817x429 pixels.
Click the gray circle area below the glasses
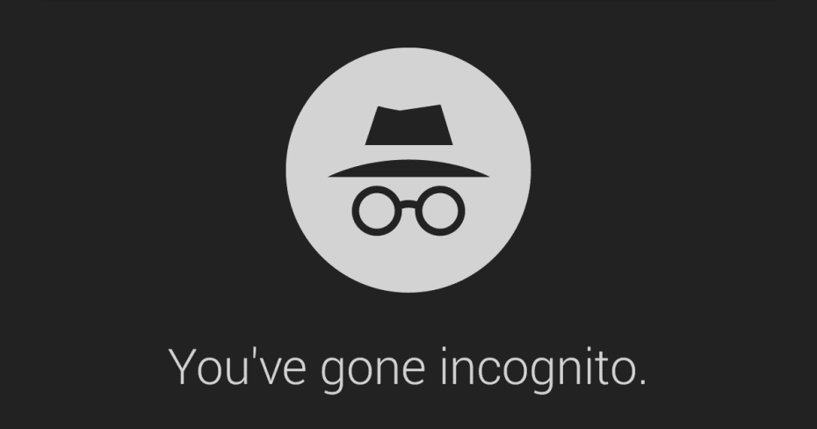[x=408, y=264]
